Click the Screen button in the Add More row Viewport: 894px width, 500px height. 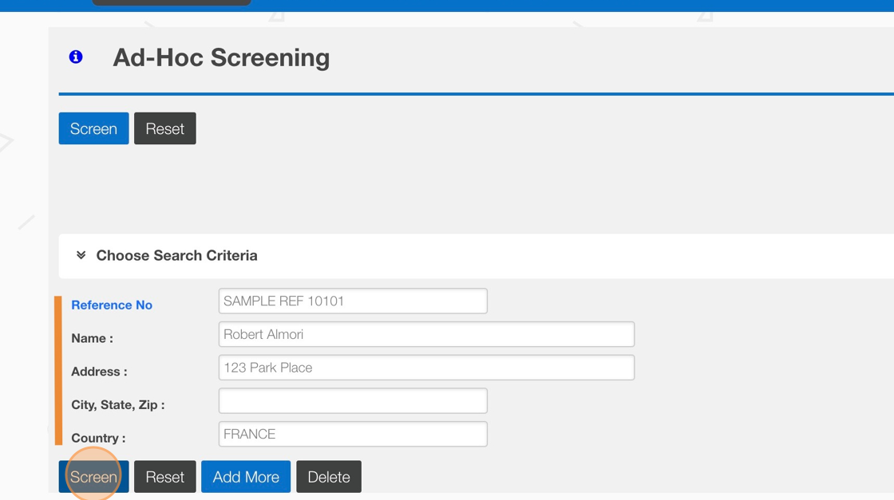click(93, 477)
